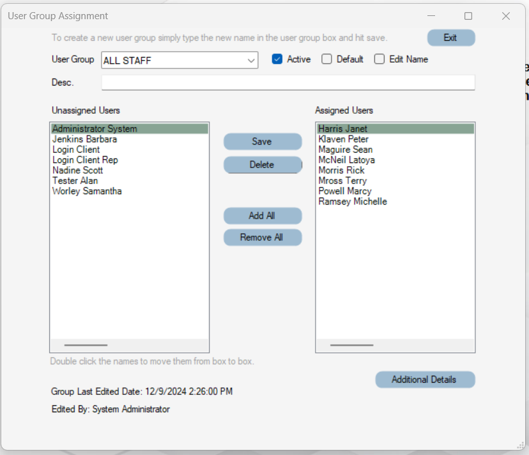Open Additional Details
This screenshot has width=529, height=455.
tap(425, 379)
